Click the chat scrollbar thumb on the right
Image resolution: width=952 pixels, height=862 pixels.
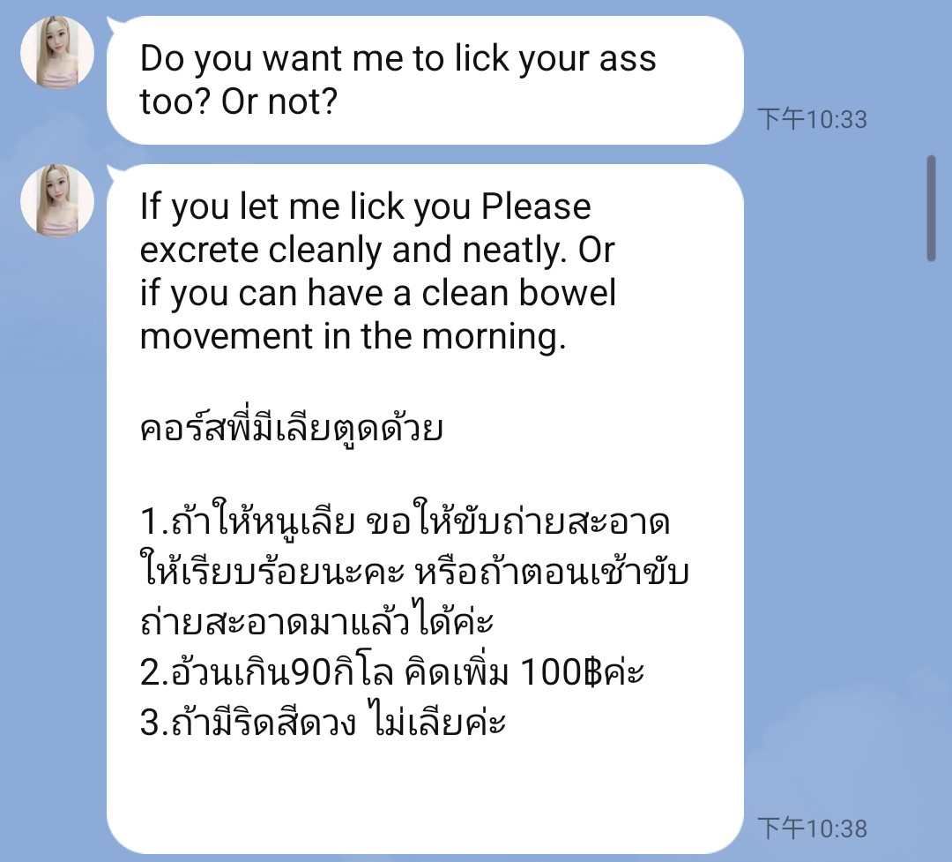tap(932, 208)
